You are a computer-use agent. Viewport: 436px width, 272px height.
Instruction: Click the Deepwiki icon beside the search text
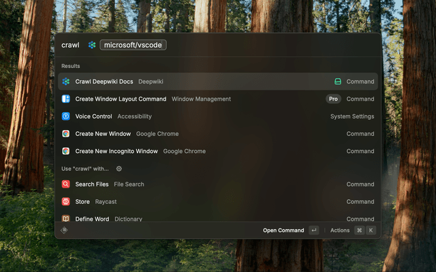point(92,45)
